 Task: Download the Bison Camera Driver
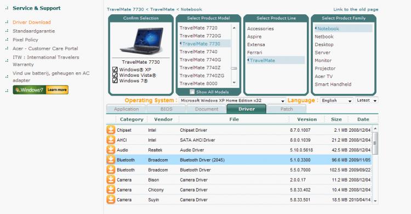pos(111,179)
